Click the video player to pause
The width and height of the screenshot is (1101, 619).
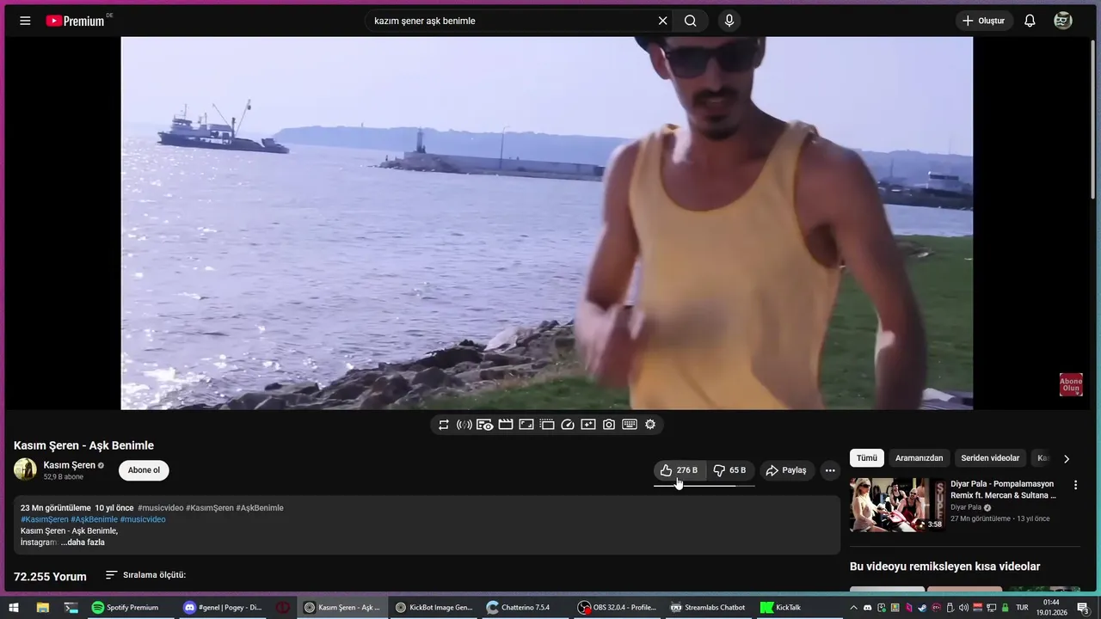547,223
